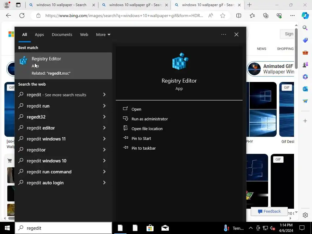Expand the 'regedit run command' suggestion arrow
Viewport: 312px width, 234px height.
pyautogui.click(x=104, y=172)
